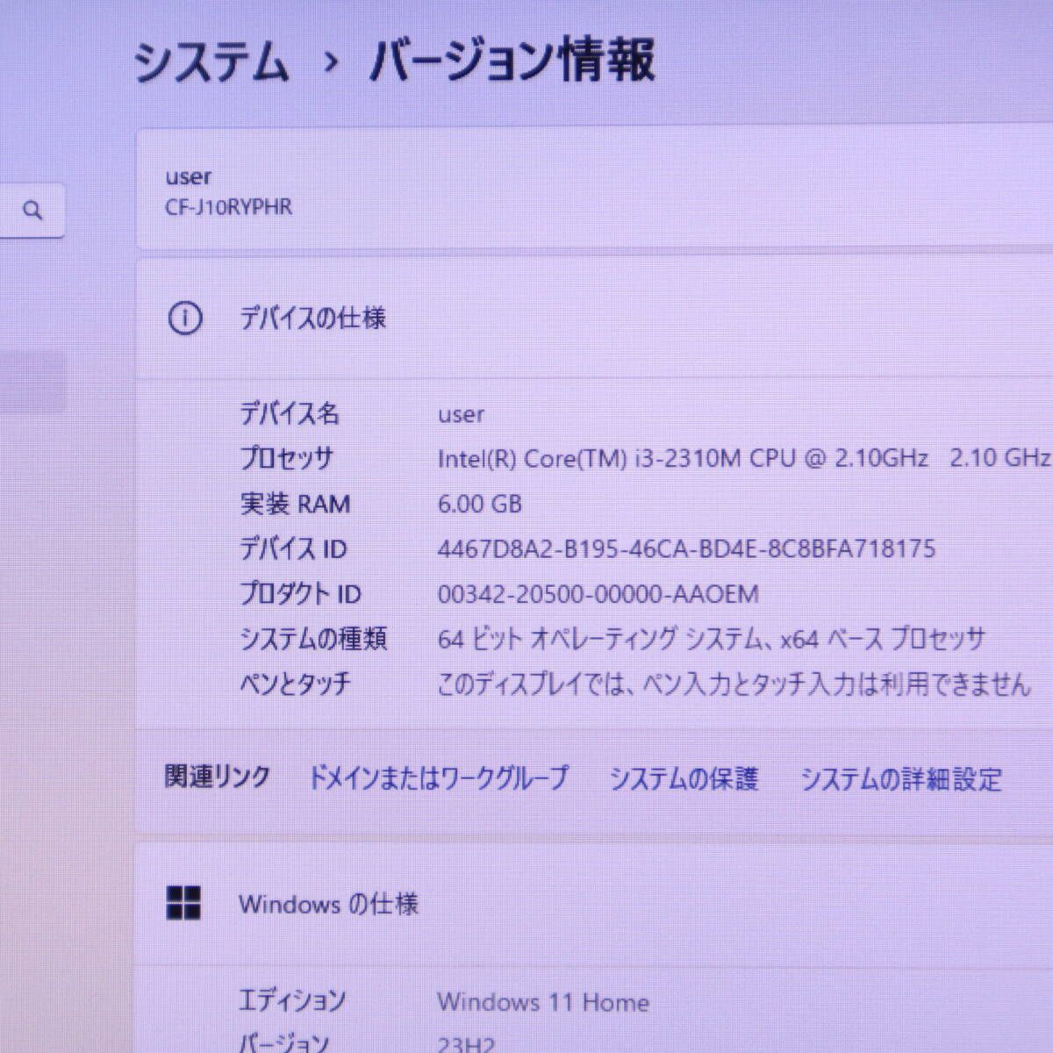The width and height of the screenshot is (1053, 1053).
Task: Click the バージョン情報 page title
Action: (512, 62)
